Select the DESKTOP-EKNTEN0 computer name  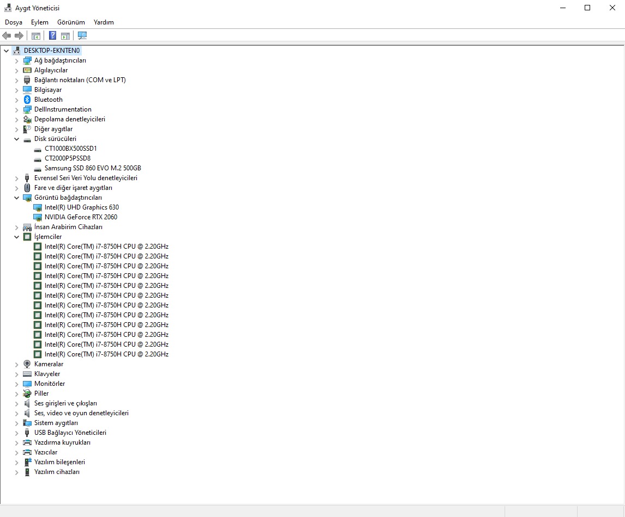pos(52,51)
